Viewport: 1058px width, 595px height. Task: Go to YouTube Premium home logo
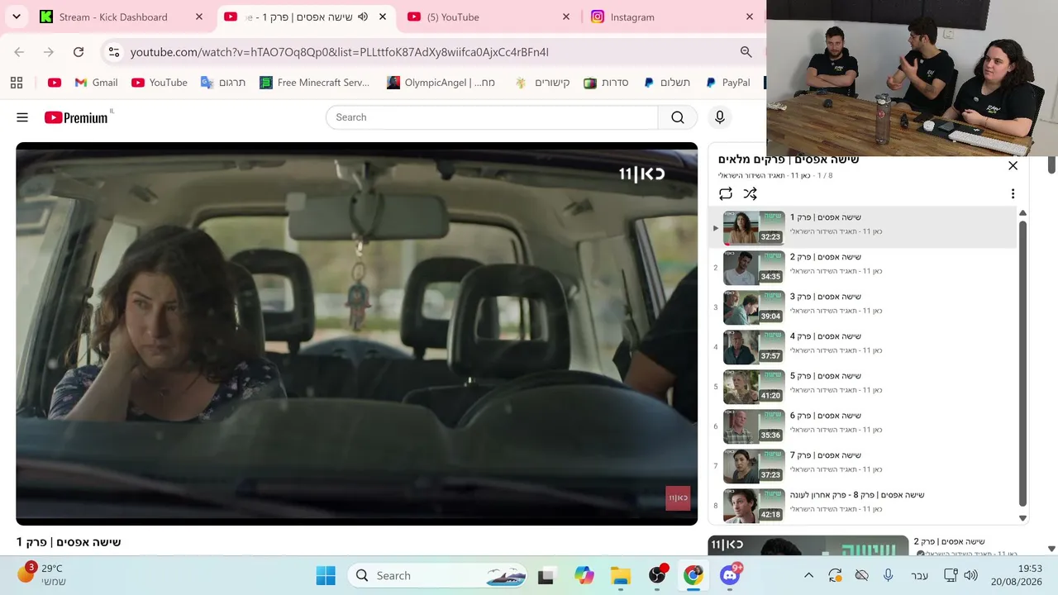(76, 117)
